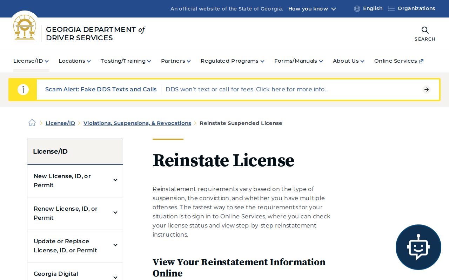Image resolution: width=449 pixels, height=280 pixels.
Task: Click the Organizations list icon
Action: pos(391,9)
